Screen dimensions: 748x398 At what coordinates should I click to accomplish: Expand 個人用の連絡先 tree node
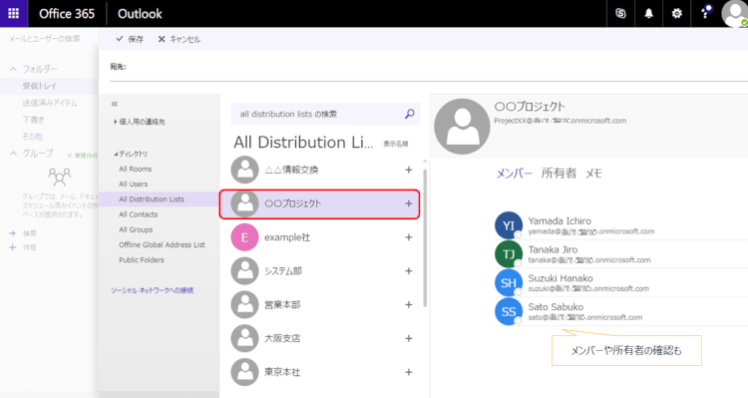pyautogui.click(x=115, y=122)
